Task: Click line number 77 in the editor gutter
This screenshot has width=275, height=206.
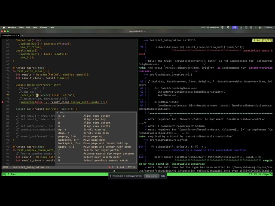Action: [x=8, y=95]
